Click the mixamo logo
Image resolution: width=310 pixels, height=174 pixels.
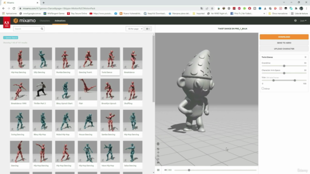(25, 20)
